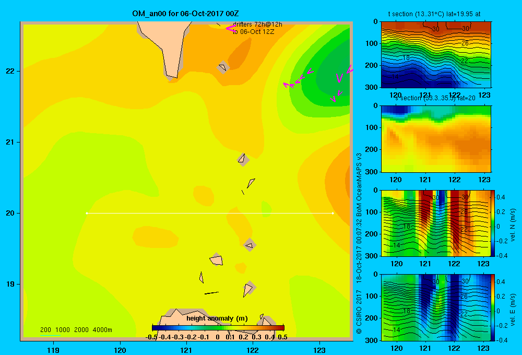Image resolution: width=522 pixels, height=355 pixels.
Task: Click the 14 isotherm label in the temperature section
Action: click(x=395, y=77)
